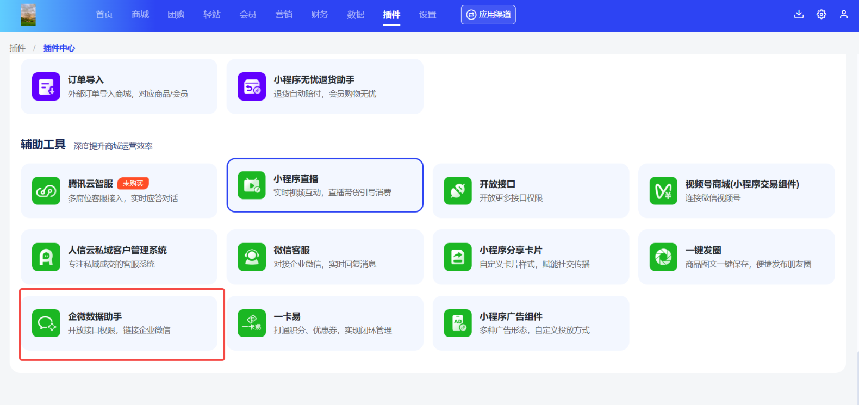Image resolution: width=859 pixels, height=405 pixels.
Task: Open the 企微数据助手 chat icon
Action: (x=46, y=323)
